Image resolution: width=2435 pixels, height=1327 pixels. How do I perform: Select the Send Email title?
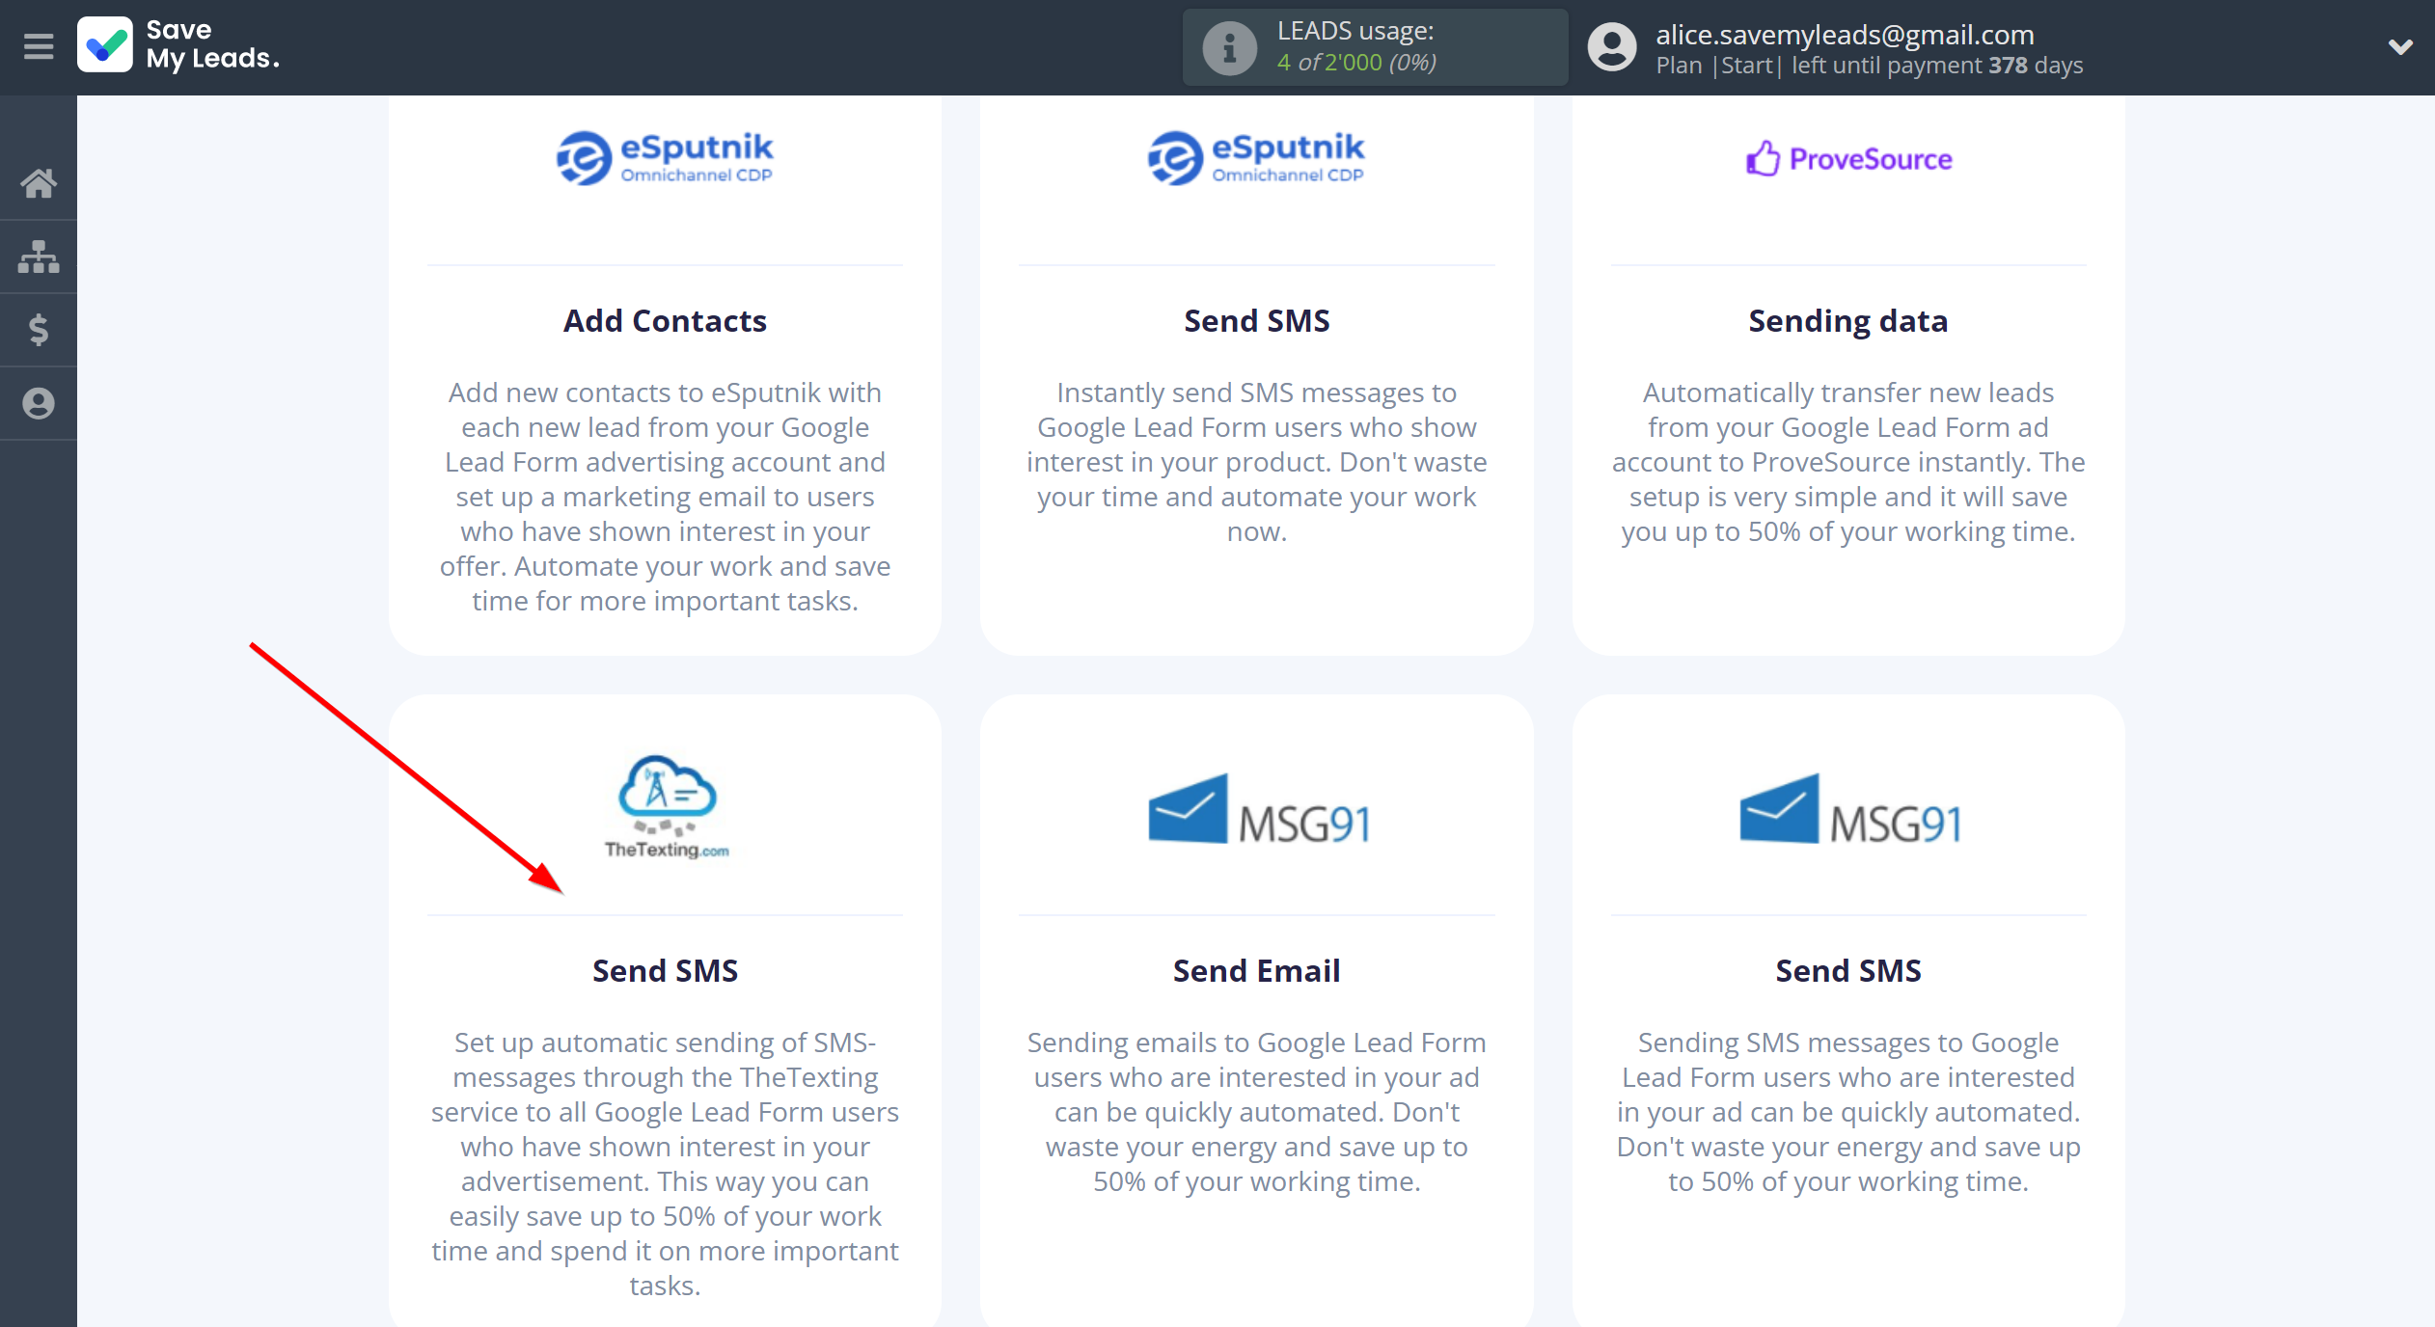click(x=1256, y=971)
